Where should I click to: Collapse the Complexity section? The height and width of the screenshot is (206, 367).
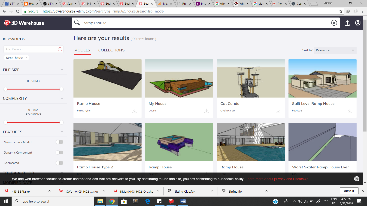pyautogui.click(x=62, y=98)
